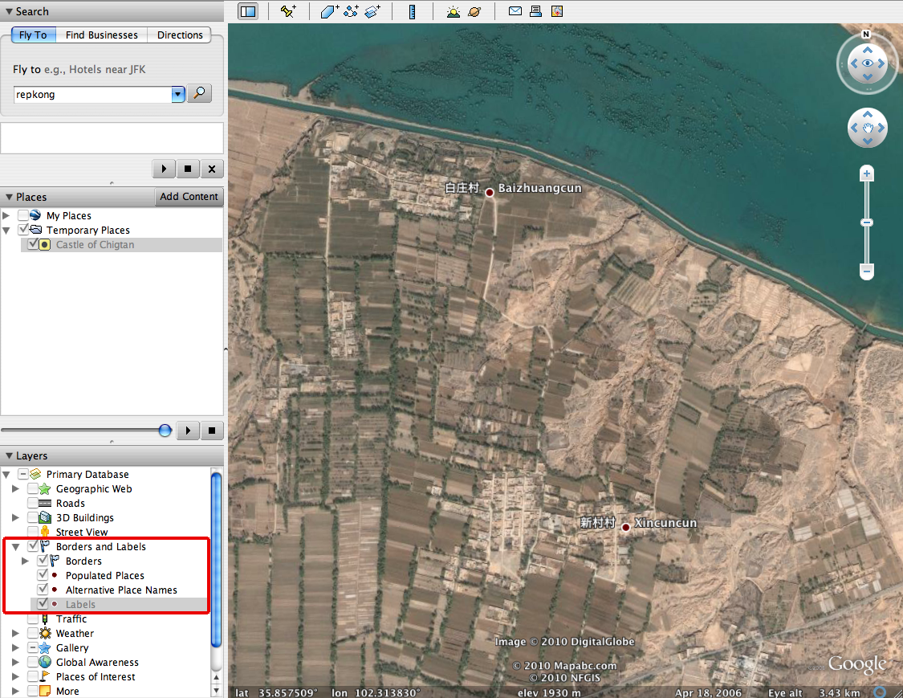Disable the Alternative Place Names layer

(44, 590)
